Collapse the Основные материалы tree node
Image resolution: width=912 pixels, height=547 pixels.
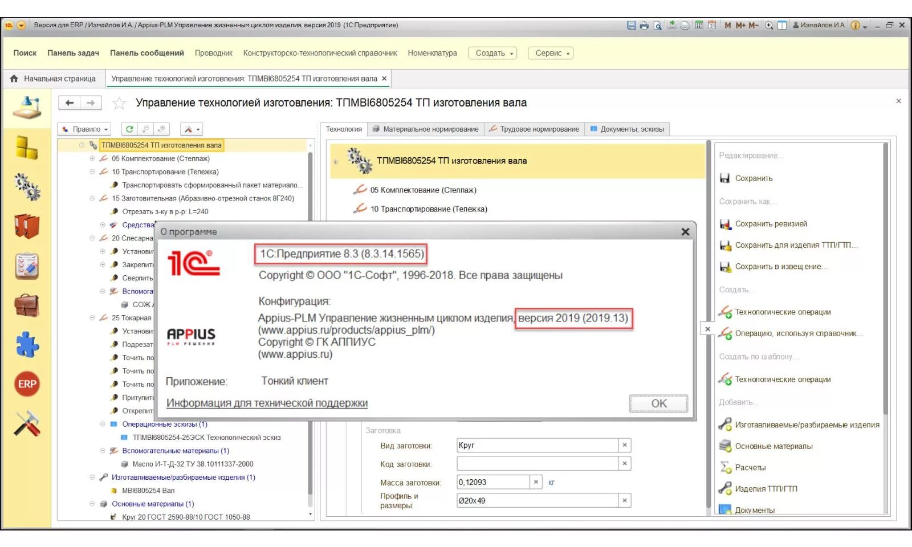[x=92, y=504]
